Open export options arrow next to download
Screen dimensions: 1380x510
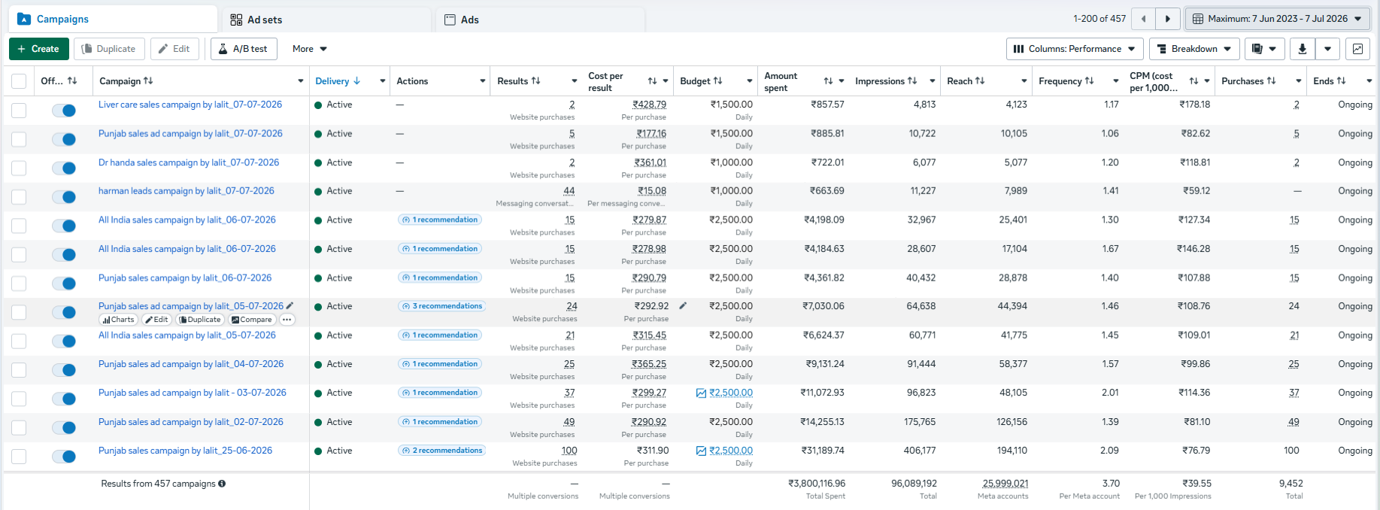(x=1327, y=49)
